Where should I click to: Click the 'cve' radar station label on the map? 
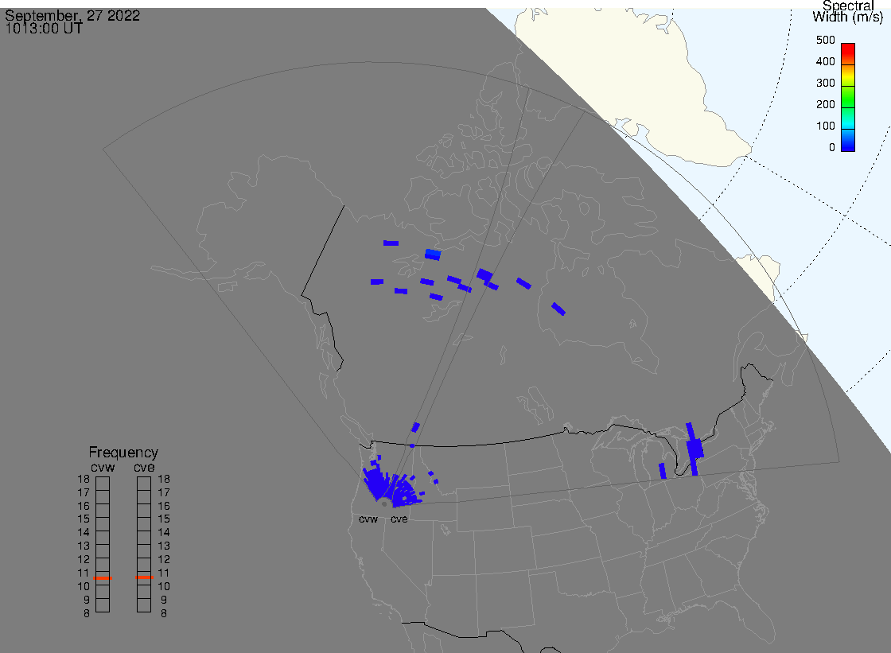coord(399,519)
